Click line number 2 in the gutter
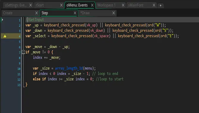199x113 pixels. [20, 26]
